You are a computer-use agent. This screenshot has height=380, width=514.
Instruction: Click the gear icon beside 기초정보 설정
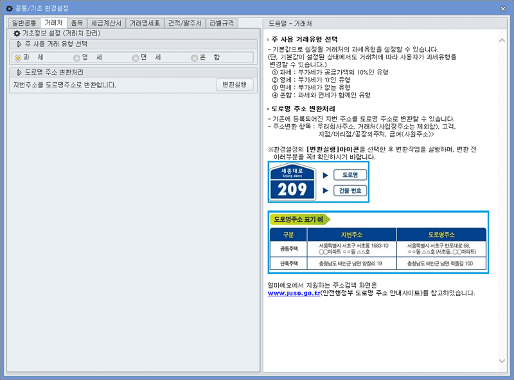[x=15, y=33]
